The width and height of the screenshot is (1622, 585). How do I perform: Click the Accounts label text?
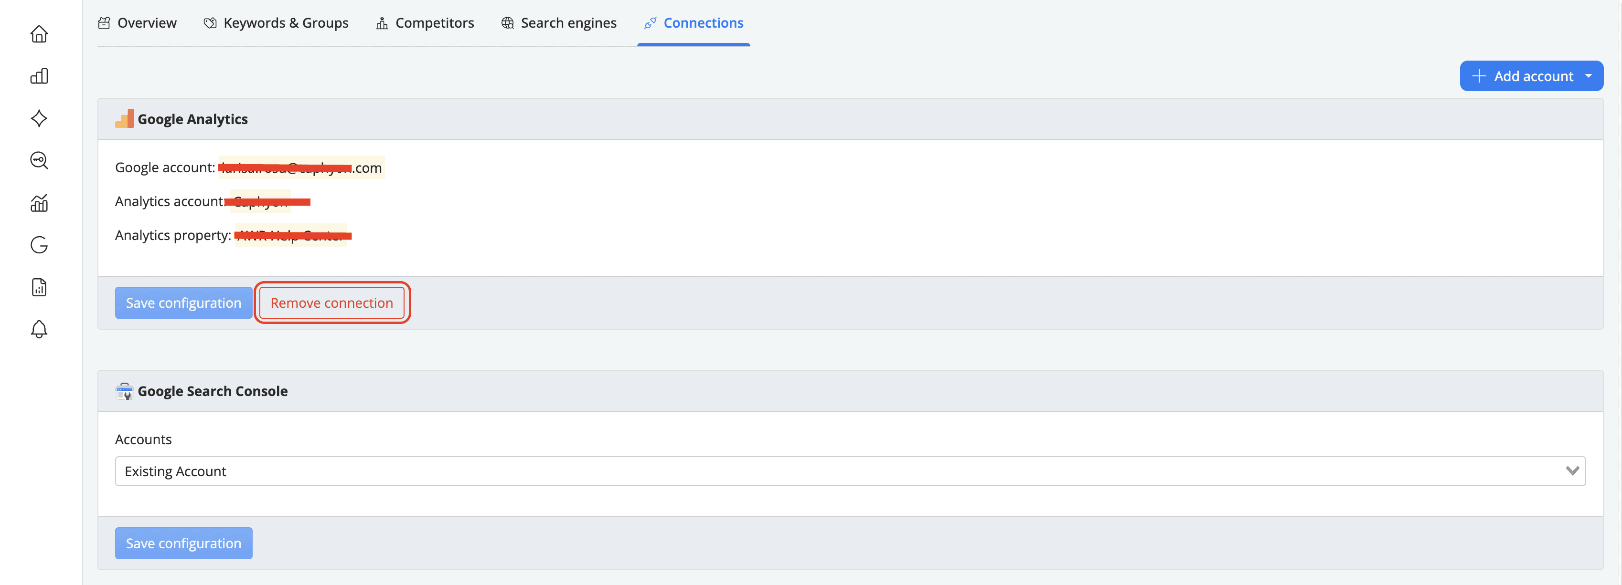coord(144,439)
